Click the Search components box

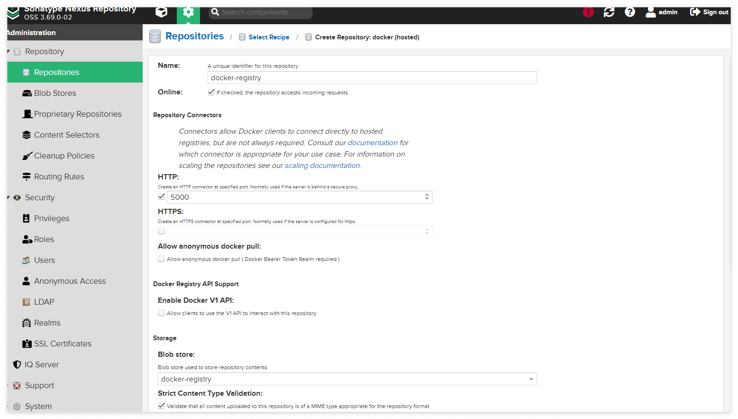pos(261,12)
